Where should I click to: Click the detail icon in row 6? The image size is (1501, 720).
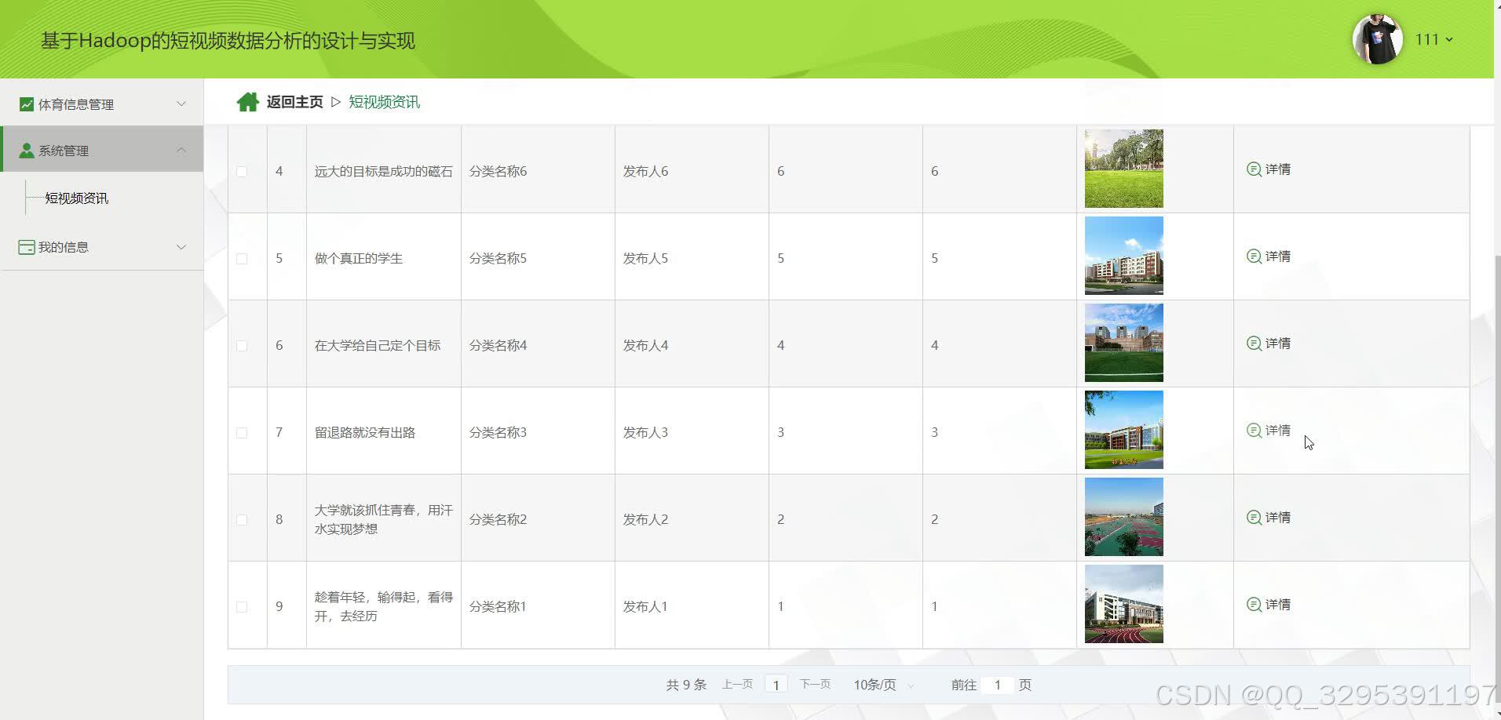click(1254, 344)
